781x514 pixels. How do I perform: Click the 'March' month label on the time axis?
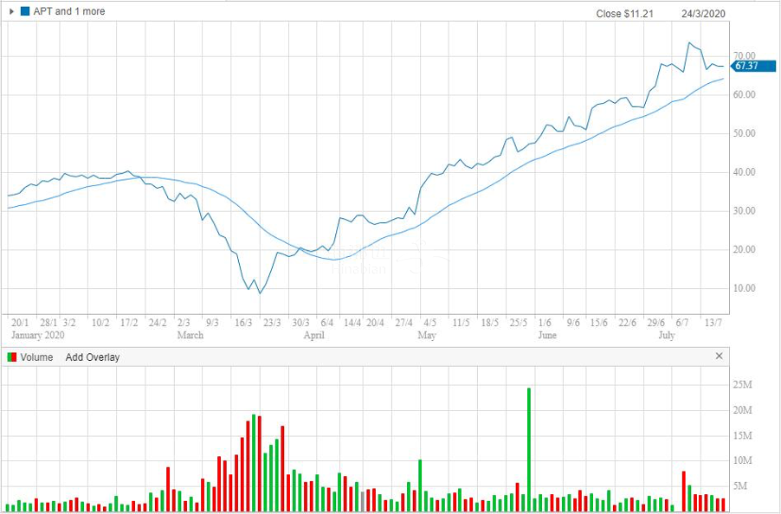[190, 335]
